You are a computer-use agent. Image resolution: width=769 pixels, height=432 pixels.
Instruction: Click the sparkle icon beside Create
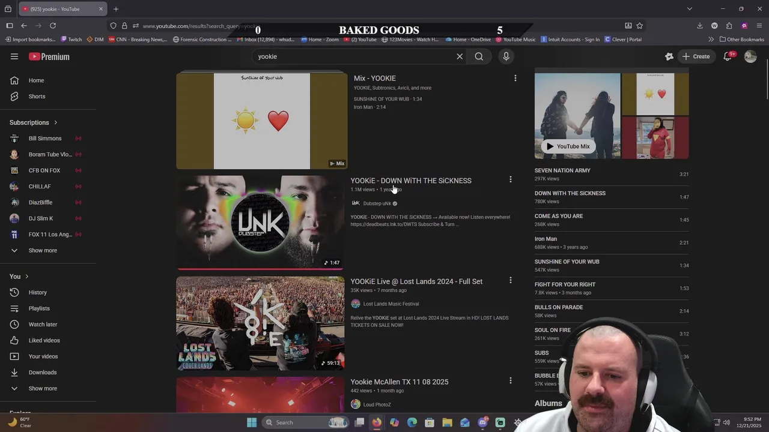click(x=669, y=56)
